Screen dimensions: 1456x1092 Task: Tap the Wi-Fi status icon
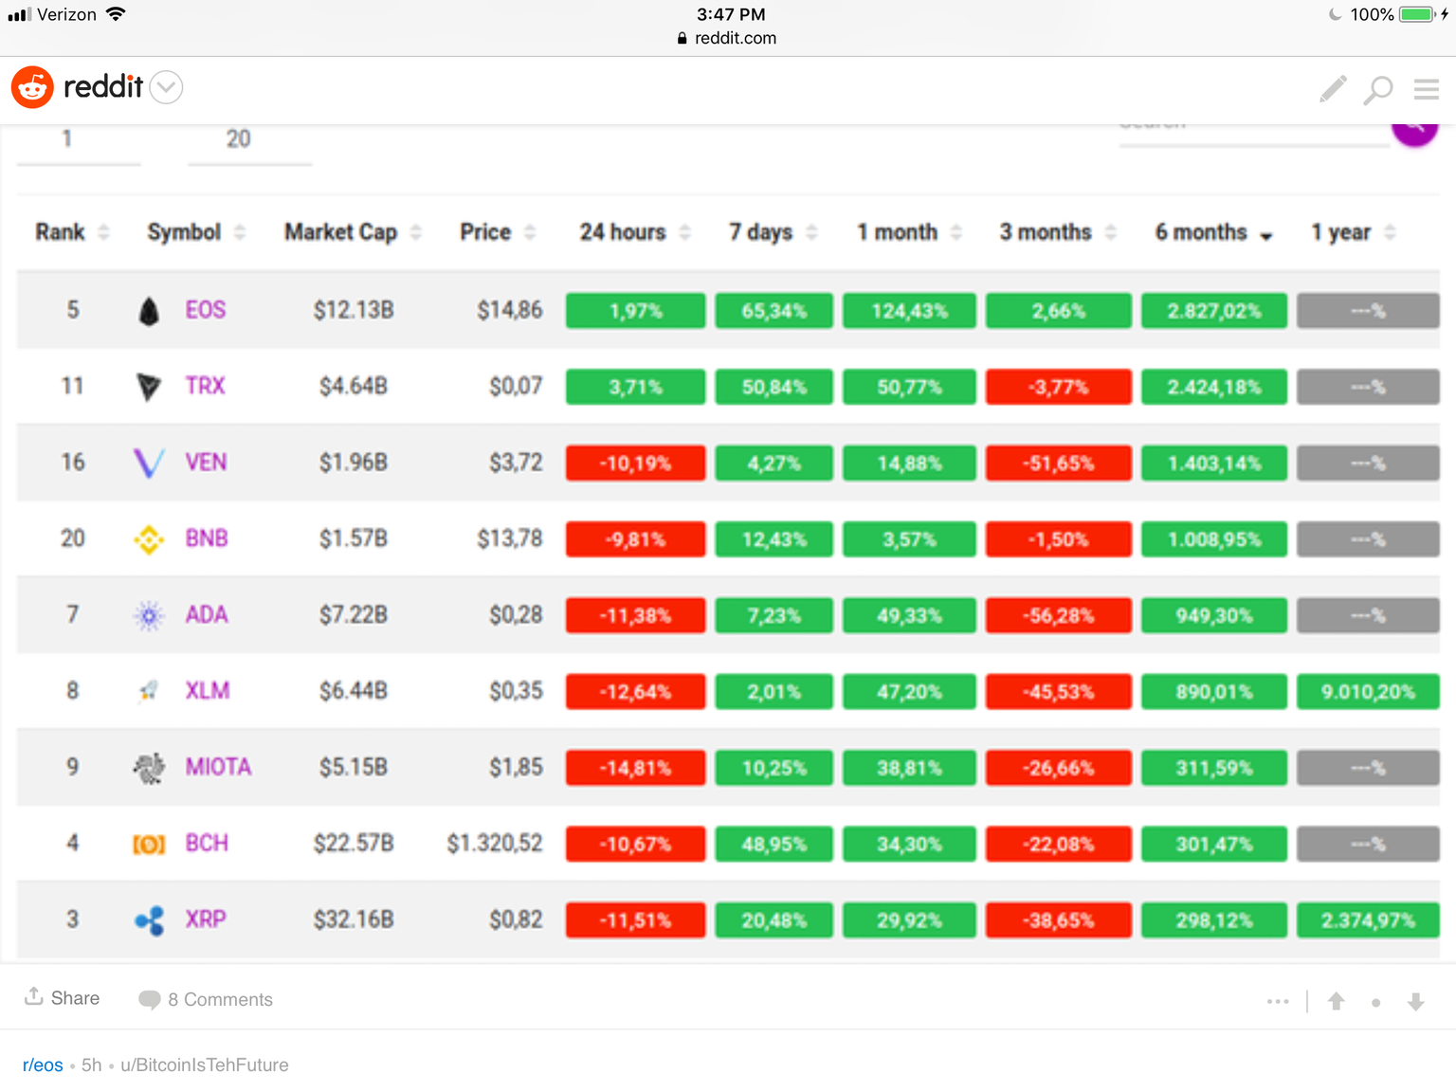116,14
